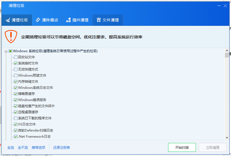Select the 磁盘检查产生的文件碎片 row text

tap(36, 106)
